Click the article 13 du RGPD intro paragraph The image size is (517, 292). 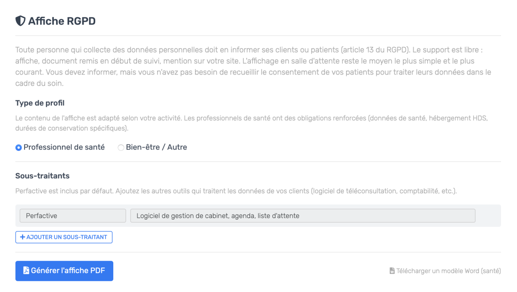(253, 67)
